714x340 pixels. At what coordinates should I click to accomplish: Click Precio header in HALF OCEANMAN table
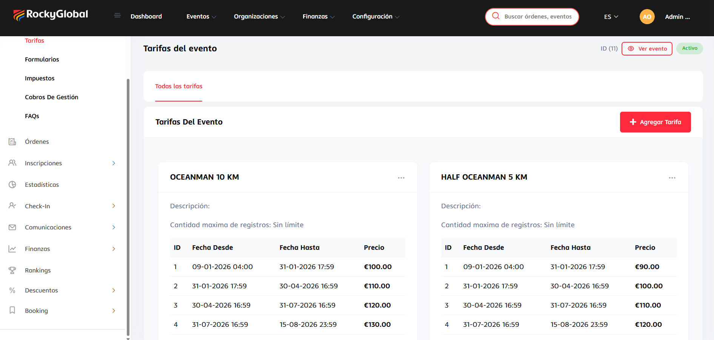coord(645,248)
